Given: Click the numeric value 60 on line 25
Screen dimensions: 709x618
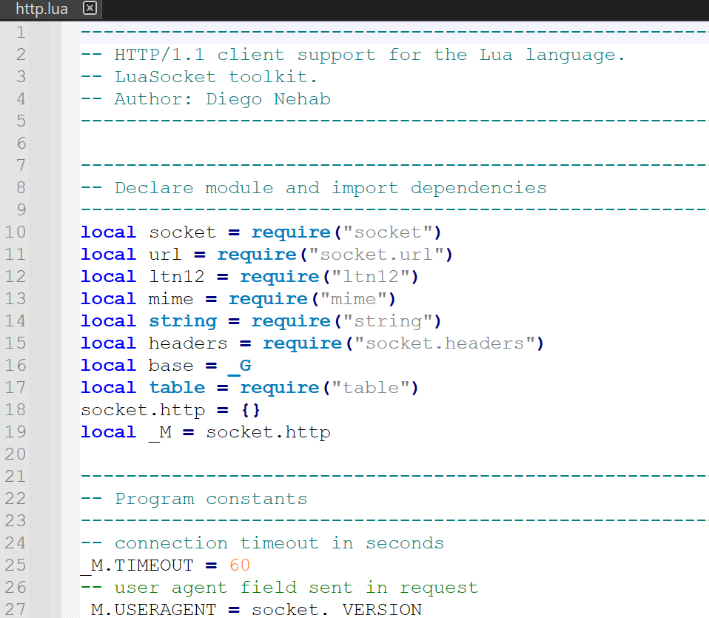Looking at the screenshot, I should click(240, 565).
